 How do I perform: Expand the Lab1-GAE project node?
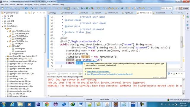coord(3,21)
